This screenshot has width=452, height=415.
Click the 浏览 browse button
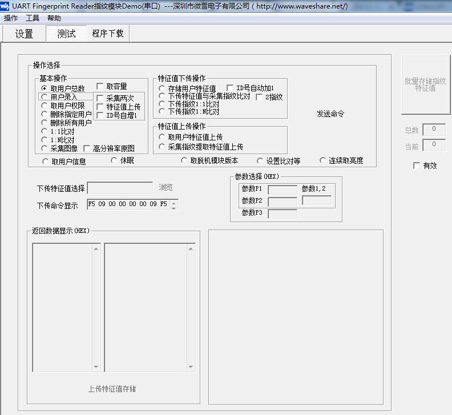tap(166, 187)
